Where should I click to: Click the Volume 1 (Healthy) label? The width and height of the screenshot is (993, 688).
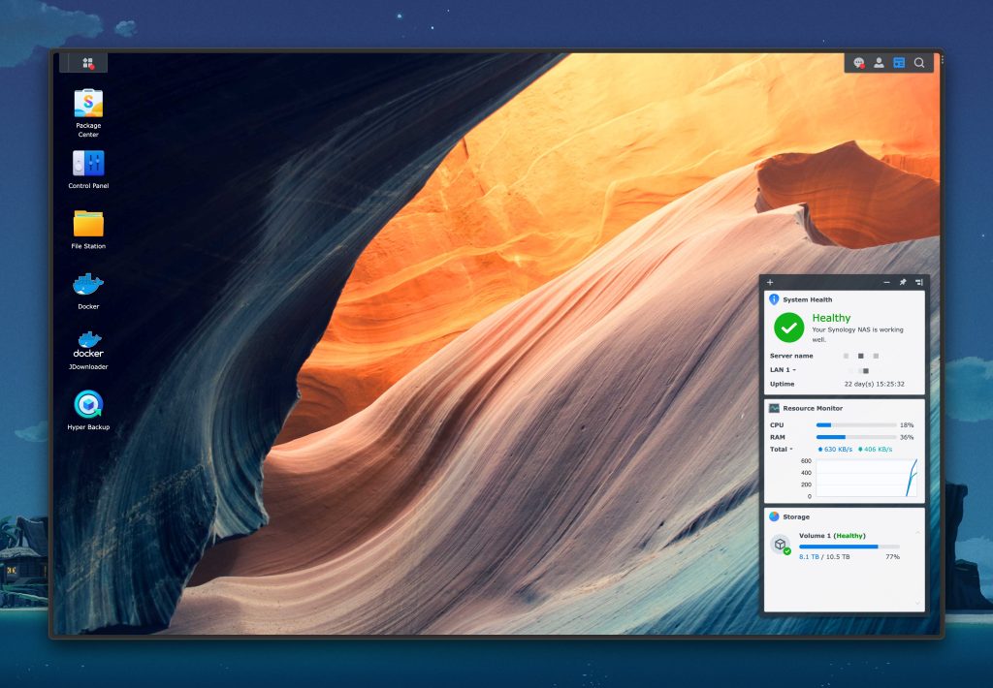coord(832,536)
